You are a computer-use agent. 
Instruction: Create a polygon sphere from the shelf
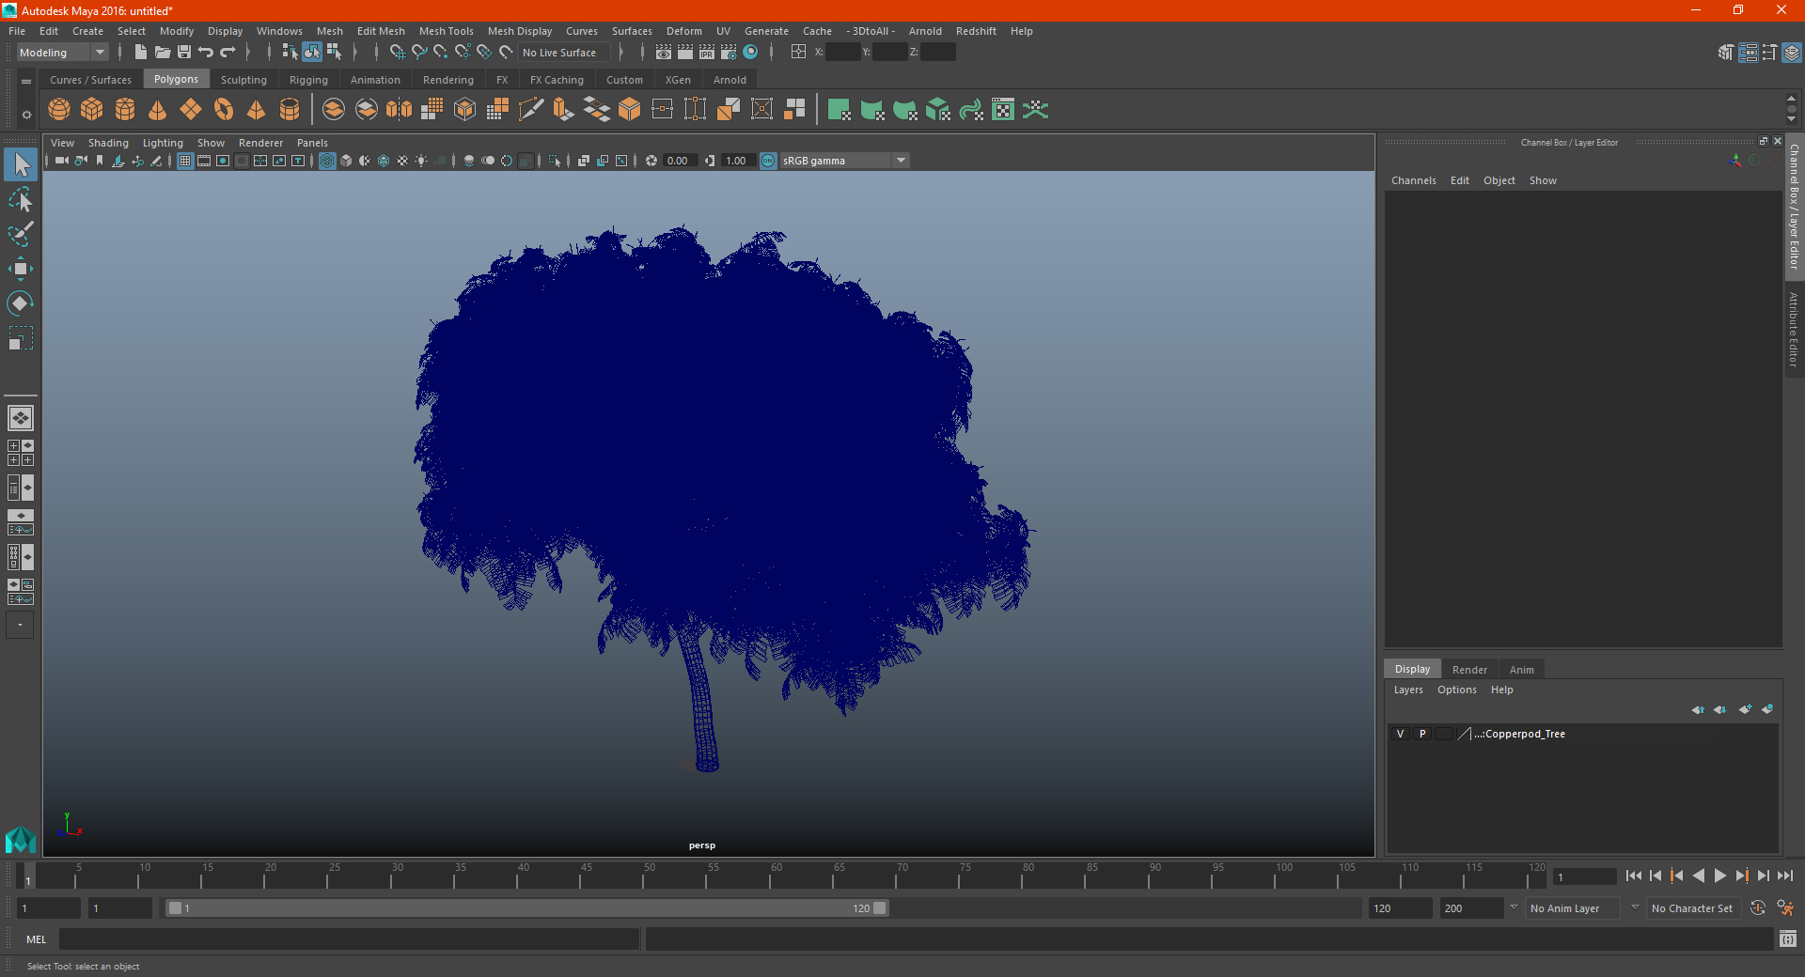pos(59,110)
